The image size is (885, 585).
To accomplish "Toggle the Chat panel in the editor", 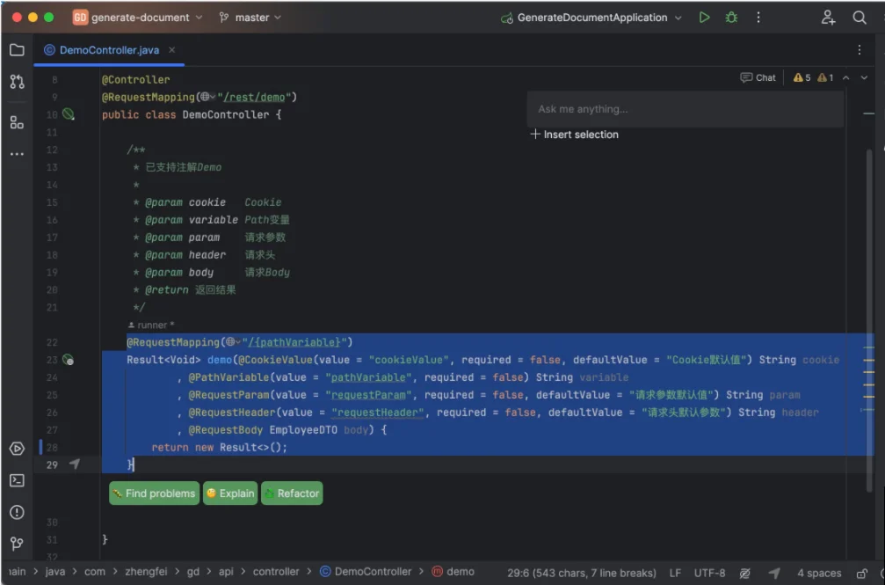I will pos(758,77).
